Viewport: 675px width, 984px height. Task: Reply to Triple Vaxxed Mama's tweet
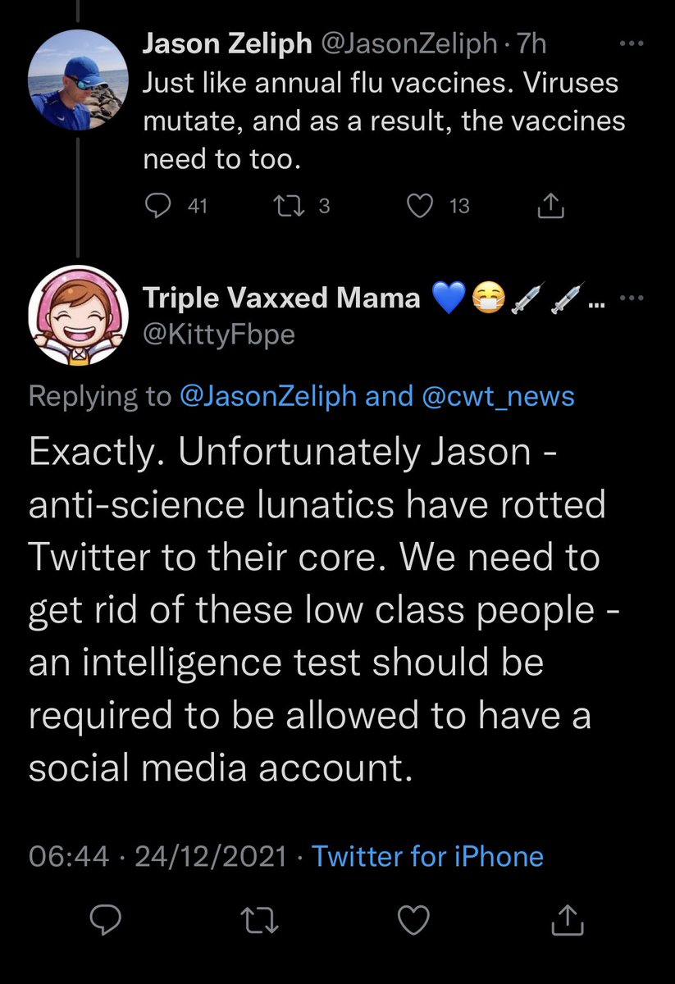coord(104,922)
